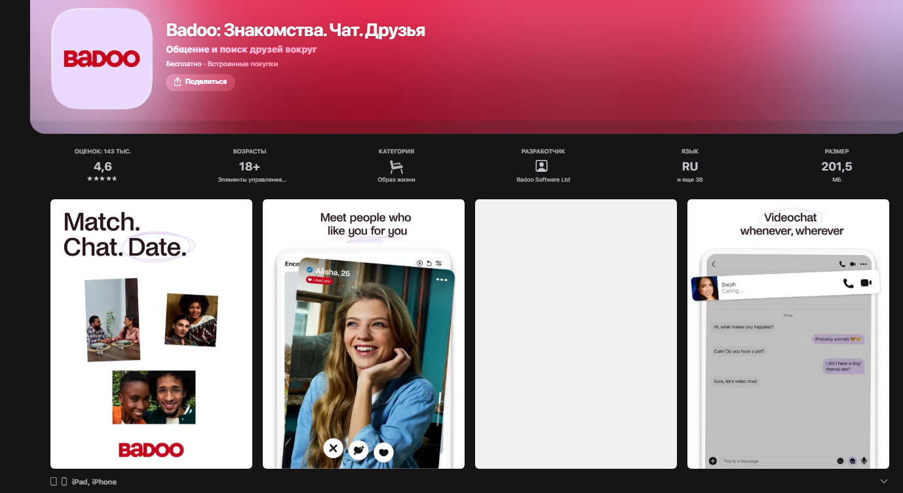Click the Lifestyle category chair icon
This screenshot has width=903, height=493.
[x=396, y=166]
